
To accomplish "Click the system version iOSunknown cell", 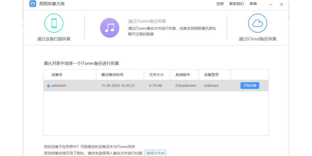I will (x=186, y=86).
